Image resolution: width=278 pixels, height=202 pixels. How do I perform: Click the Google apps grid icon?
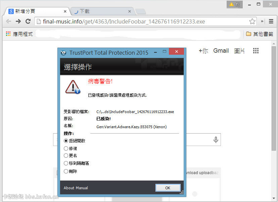coord(256,51)
